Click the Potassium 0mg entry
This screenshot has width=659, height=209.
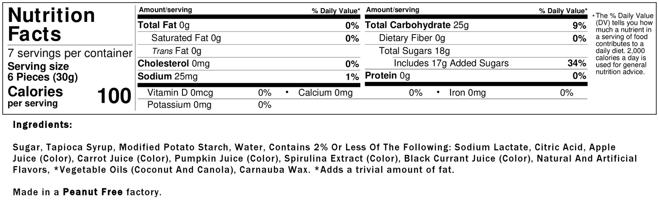[179, 105]
